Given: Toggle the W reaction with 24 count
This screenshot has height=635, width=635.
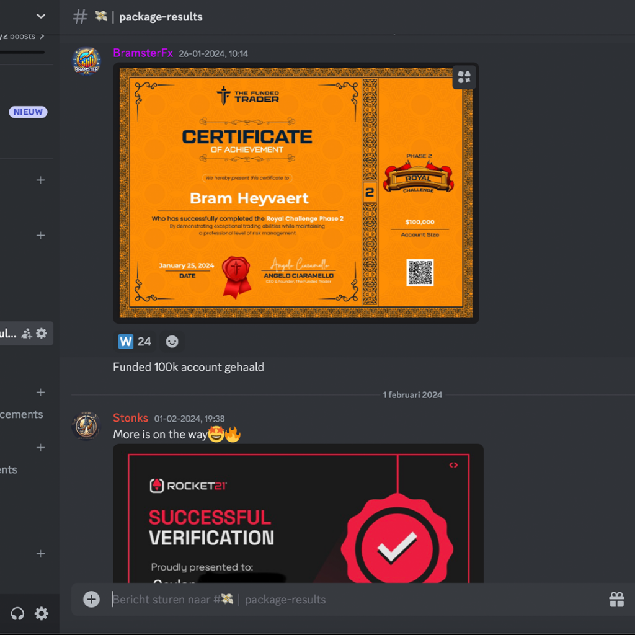Looking at the screenshot, I should coord(135,342).
